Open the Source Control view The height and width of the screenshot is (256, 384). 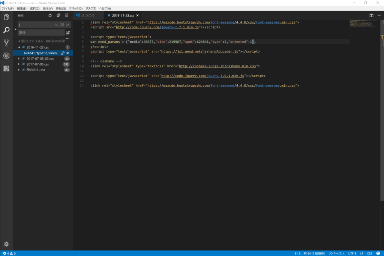pos(6,43)
